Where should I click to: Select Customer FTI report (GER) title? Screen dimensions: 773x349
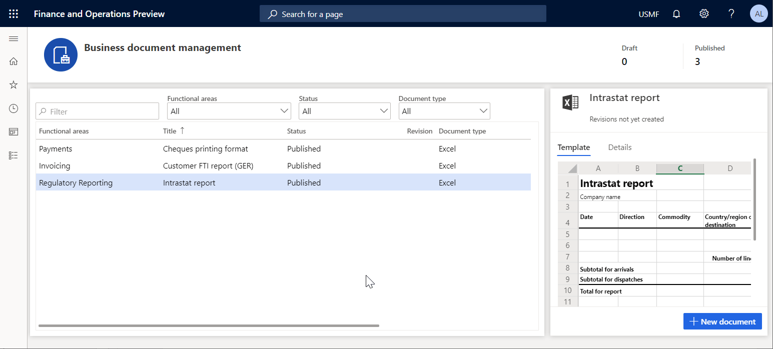click(x=208, y=165)
